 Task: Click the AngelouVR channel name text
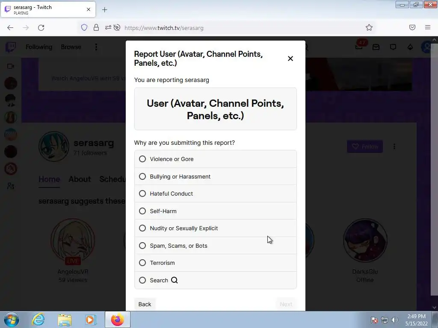click(x=73, y=271)
